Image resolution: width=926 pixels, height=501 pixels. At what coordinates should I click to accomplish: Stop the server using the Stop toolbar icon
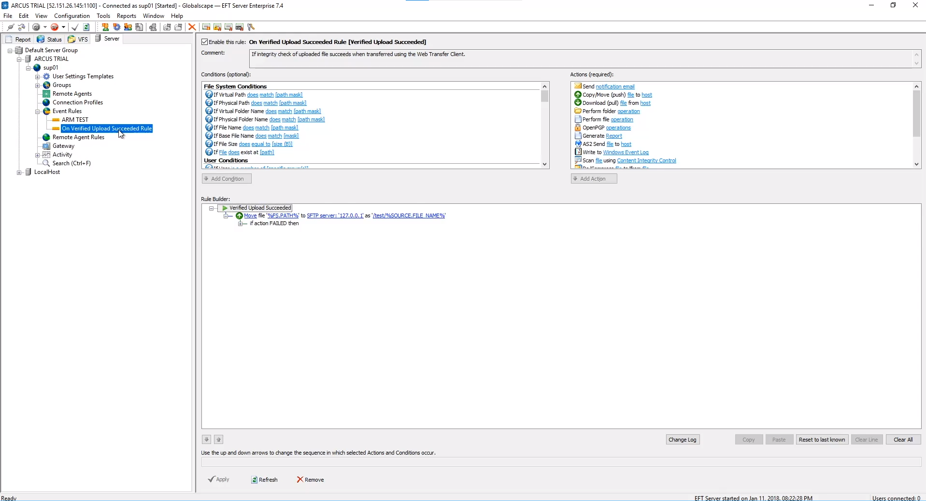click(55, 27)
